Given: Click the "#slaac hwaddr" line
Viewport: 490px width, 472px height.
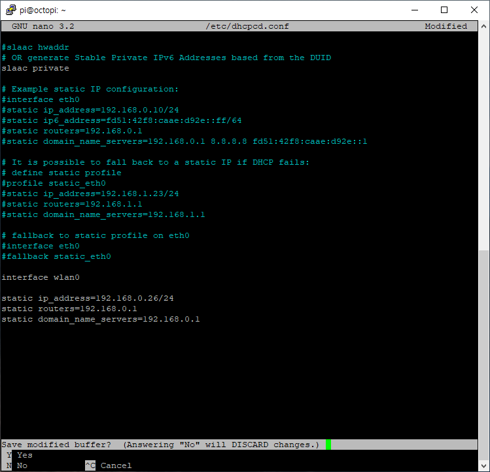Looking at the screenshot, I should (35, 47).
